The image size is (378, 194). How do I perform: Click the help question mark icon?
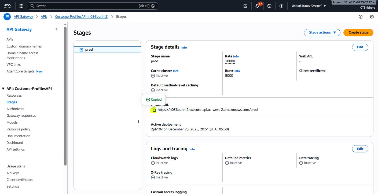coord(269,6)
